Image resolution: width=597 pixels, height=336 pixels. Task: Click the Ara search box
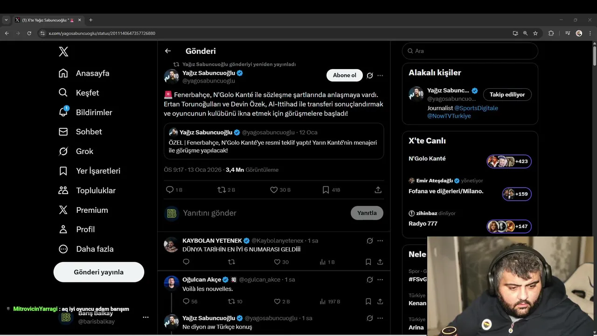point(470,51)
